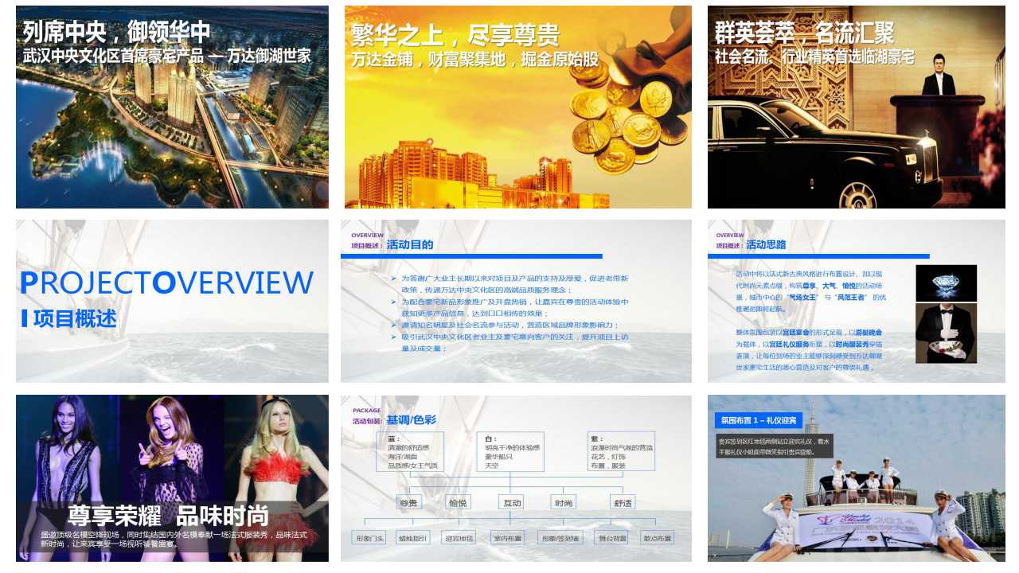Viewport: 1019px width, 573px height.
Task: Select the 时尚 box in the diagram
Action: click(563, 503)
